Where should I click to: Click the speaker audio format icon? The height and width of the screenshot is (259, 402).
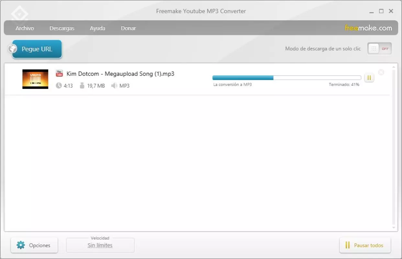[x=114, y=86]
